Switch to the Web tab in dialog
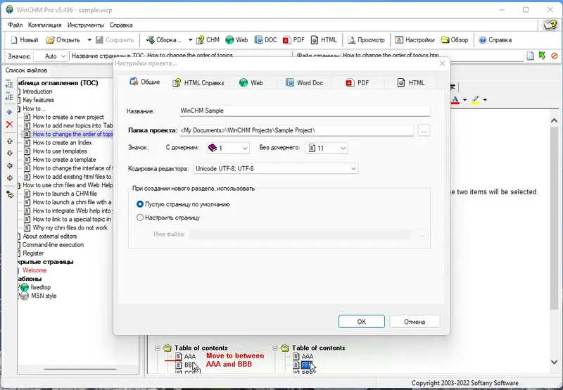The width and height of the screenshot is (563, 390). [x=251, y=83]
